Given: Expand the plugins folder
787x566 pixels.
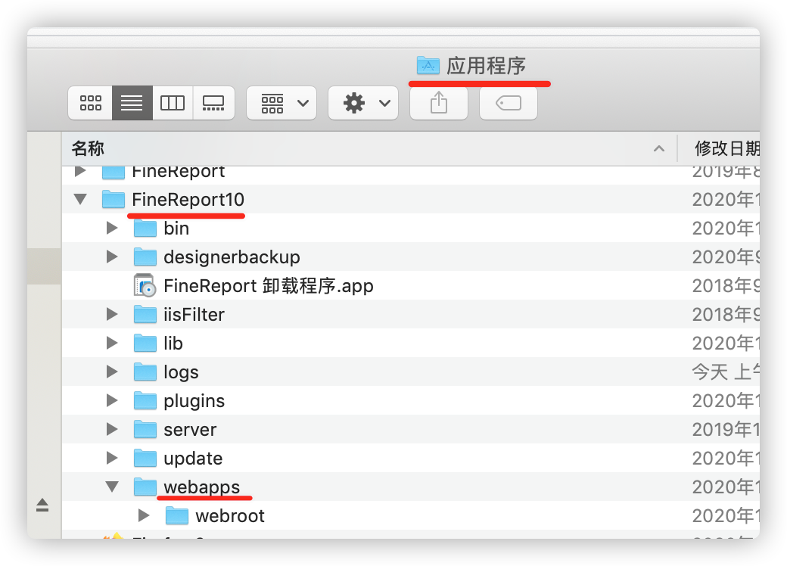Looking at the screenshot, I should (x=113, y=400).
